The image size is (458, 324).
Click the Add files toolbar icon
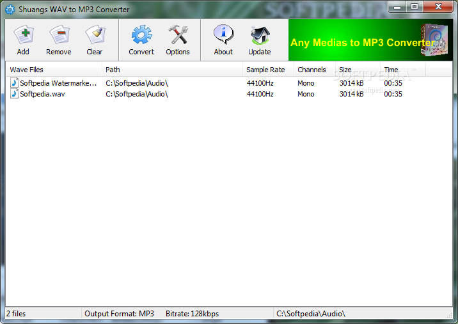point(24,35)
